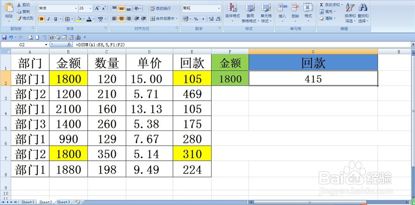Screen dimensions: 415x205
Task: Save workbook from quick access toolbar
Action: (4, 38)
